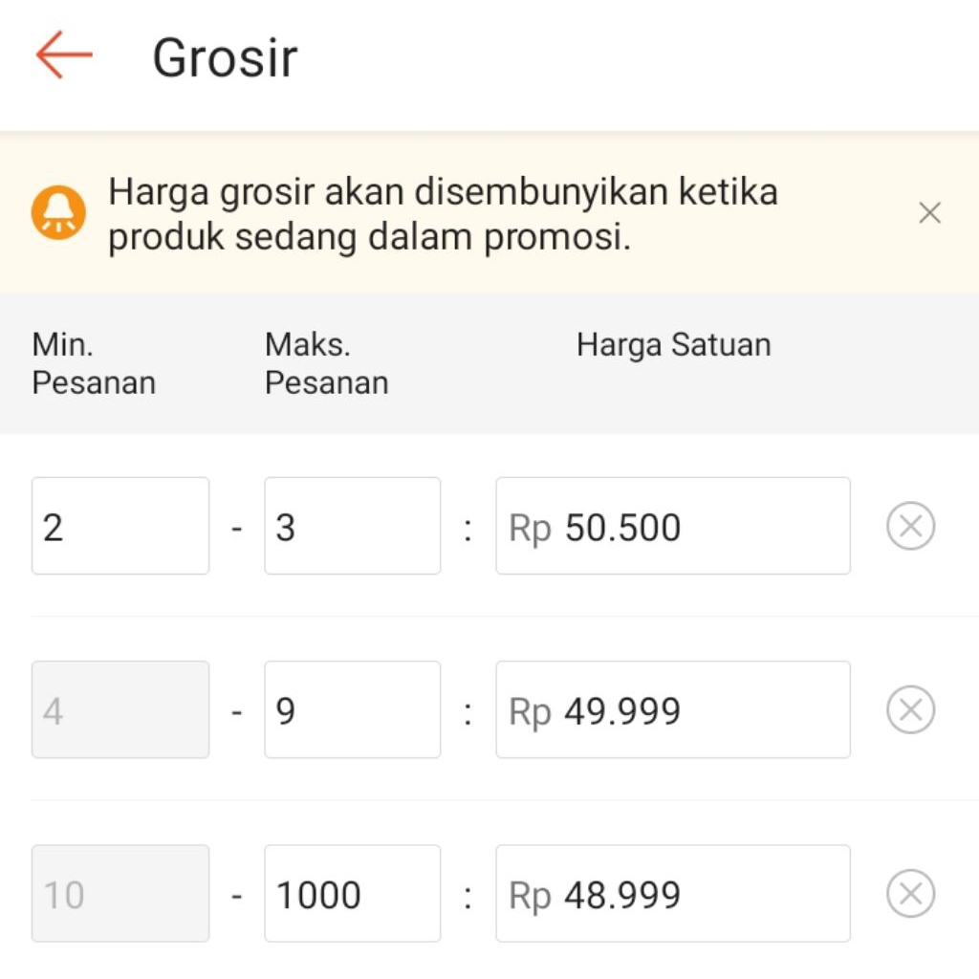This screenshot has height=979, width=979.
Task: Remove the Rp 50.500 price tier
Action: (910, 526)
